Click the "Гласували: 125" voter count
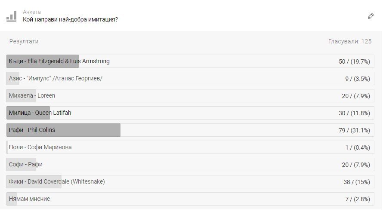 [349, 42]
